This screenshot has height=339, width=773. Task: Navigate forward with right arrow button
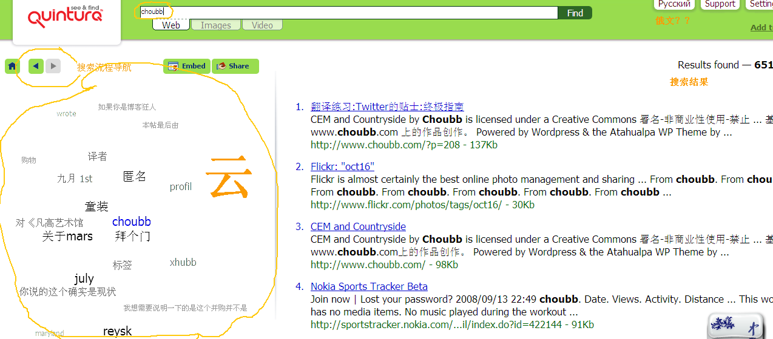[x=53, y=66]
